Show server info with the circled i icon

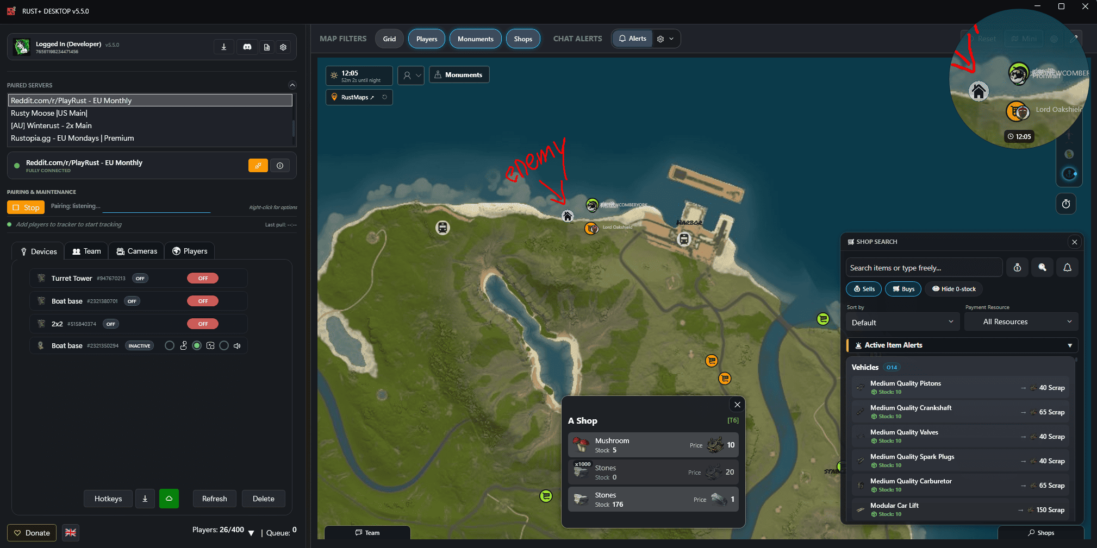coord(280,166)
